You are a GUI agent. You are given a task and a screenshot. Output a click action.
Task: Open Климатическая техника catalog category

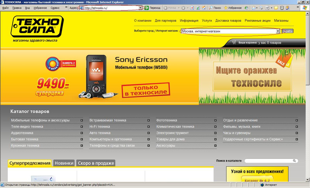coord(175,127)
